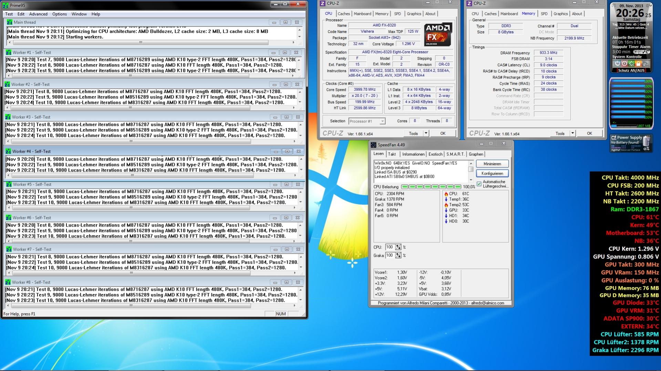Image resolution: width=661 pixels, height=371 pixels.
Task: Click the Prime95 application icon in title bar
Action: pyautogui.click(x=5, y=5)
